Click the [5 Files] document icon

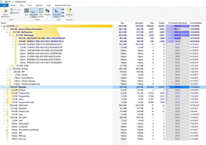coord(7,90)
